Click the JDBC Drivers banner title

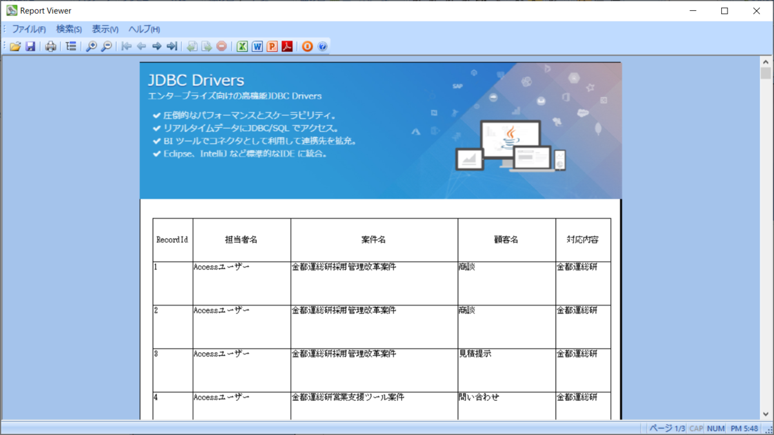pyautogui.click(x=196, y=80)
